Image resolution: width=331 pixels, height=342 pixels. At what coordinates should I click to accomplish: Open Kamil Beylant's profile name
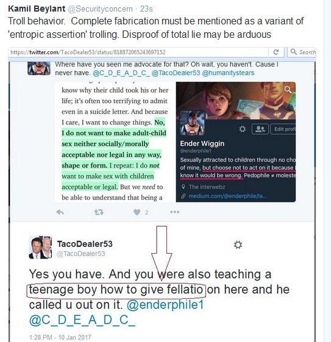(37, 9)
